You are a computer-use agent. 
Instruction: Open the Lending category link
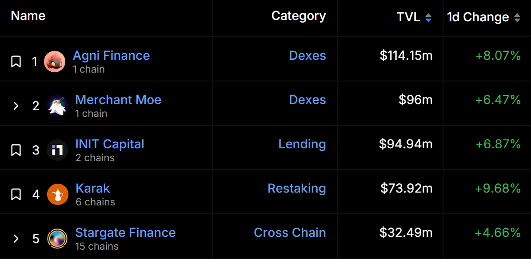click(x=302, y=144)
